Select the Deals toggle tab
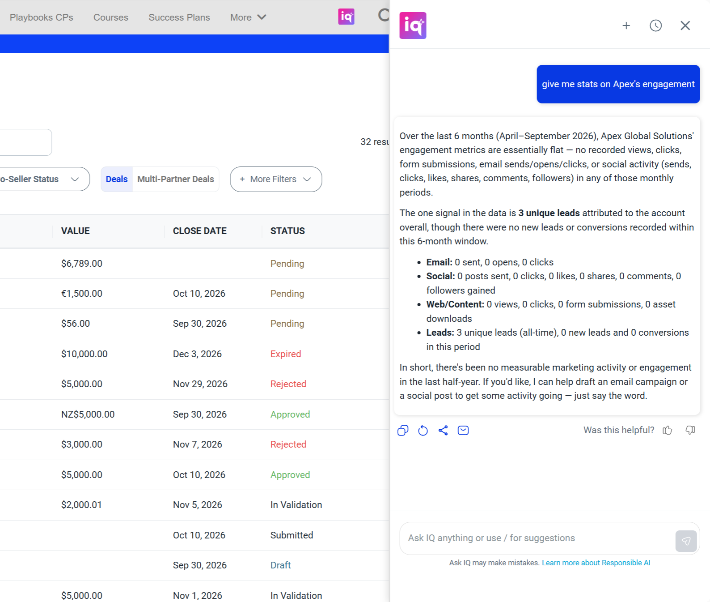The image size is (710, 602). (x=117, y=179)
